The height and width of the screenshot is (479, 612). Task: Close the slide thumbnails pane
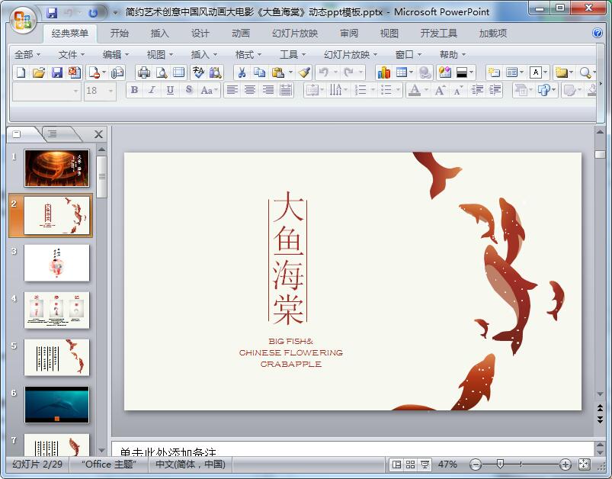pyautogui.click(x=98, y=134)
